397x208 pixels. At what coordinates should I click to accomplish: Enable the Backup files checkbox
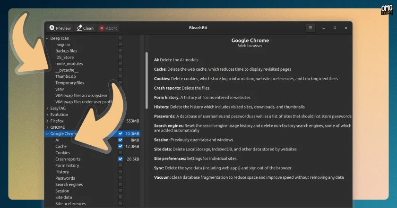tap(120, 51)
